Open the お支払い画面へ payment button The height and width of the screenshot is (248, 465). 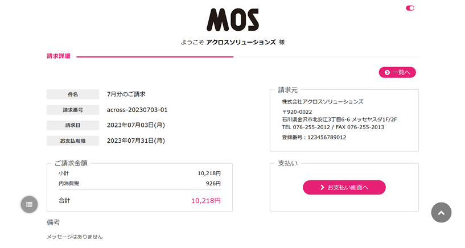tap(344, 187)
